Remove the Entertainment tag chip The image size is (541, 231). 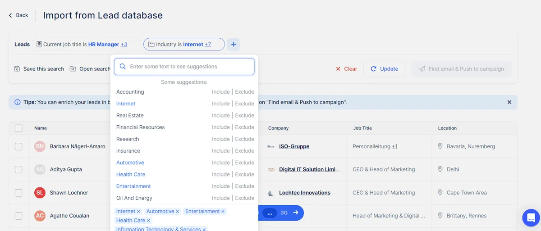click(223, 212)
